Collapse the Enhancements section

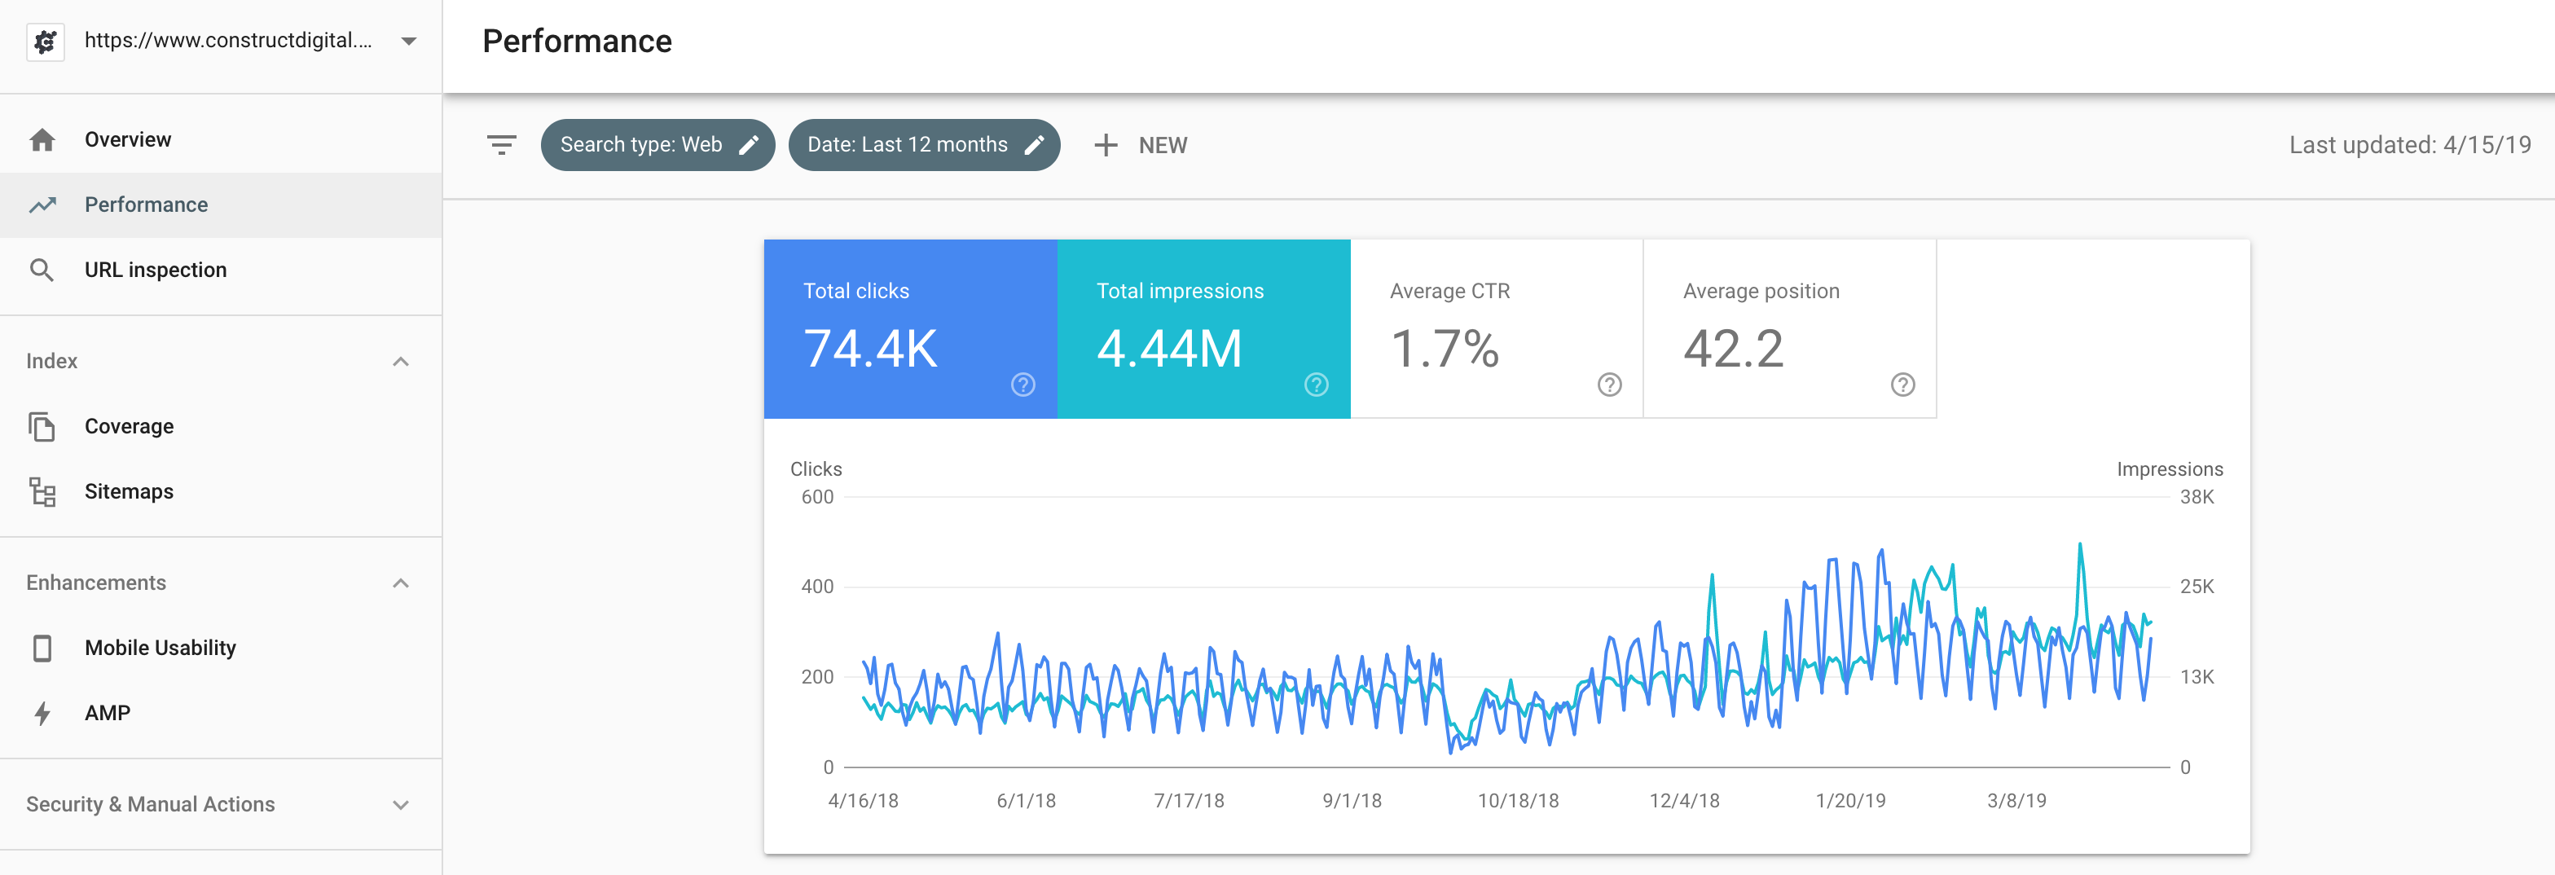coord(401,583)
